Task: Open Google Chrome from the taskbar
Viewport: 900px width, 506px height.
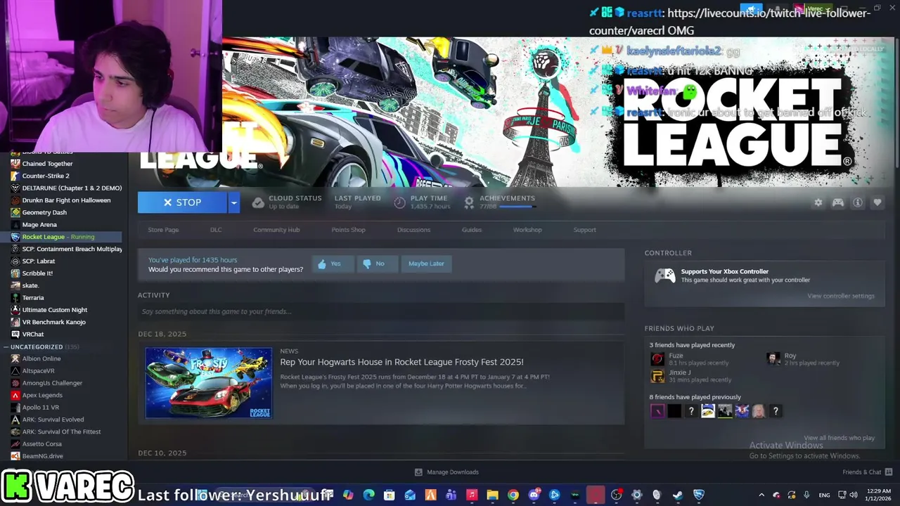Action: pyautogui.click(x=513, y=495)
